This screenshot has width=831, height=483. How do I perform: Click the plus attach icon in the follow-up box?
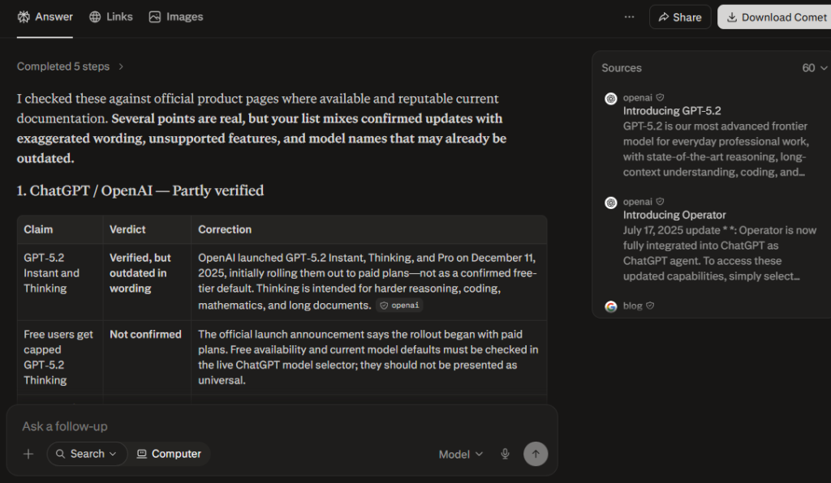pyautogui.click(x=28, y=454)
